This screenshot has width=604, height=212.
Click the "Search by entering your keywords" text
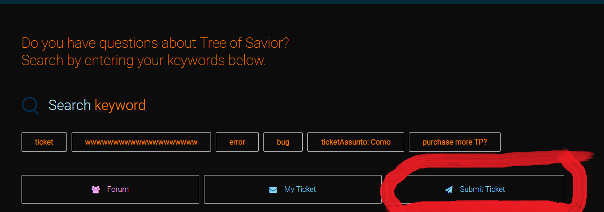[x=144, y=60]
